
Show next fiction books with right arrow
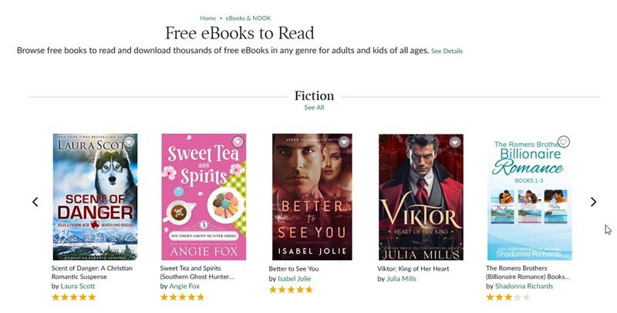(x=593, y=202)
